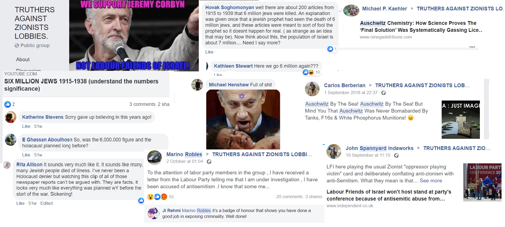Like E Ghassan Aboulhosn's comment

click(26, 155)
